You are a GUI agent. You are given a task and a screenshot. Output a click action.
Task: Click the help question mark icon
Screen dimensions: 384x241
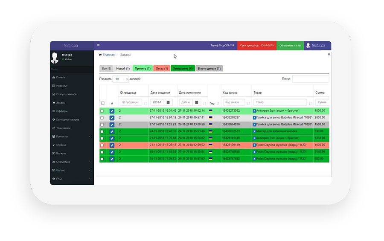click(x=329, y=55)
